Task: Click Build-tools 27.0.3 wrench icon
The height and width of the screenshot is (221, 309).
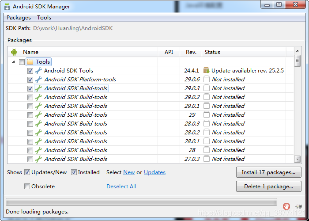Action: [x=38, y=159]
